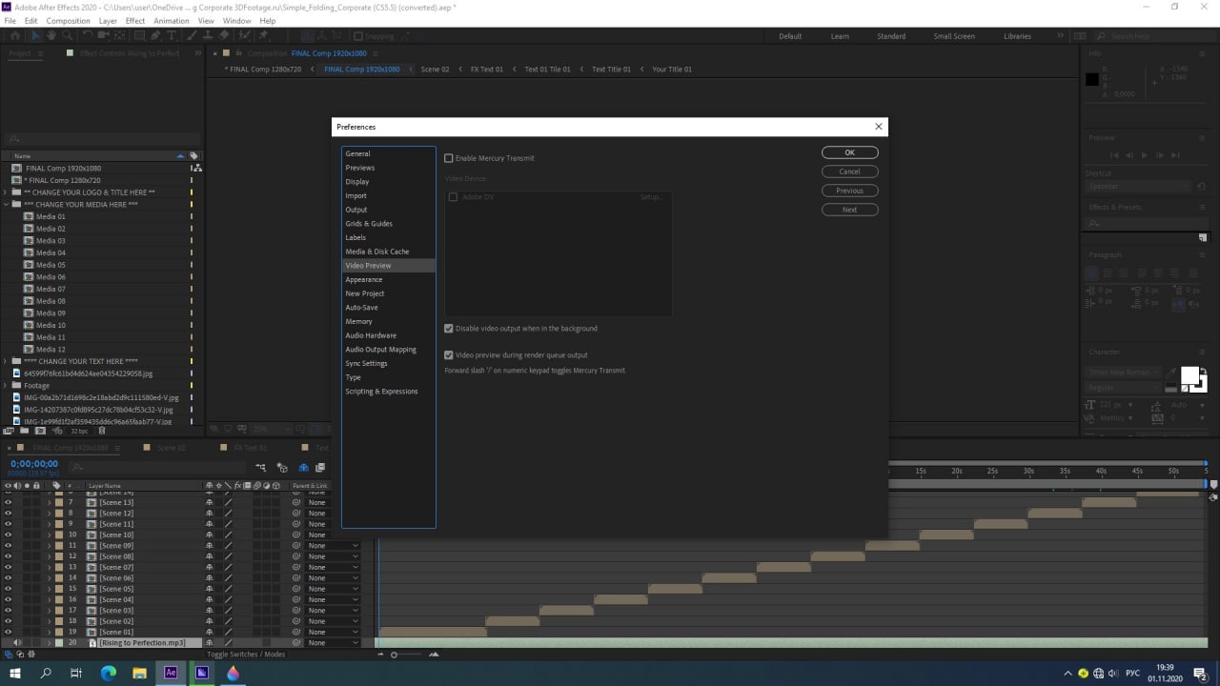Switch to Libraries workspace
Viewport: 1220px width, 686px height.
(x=1017, y=36)
